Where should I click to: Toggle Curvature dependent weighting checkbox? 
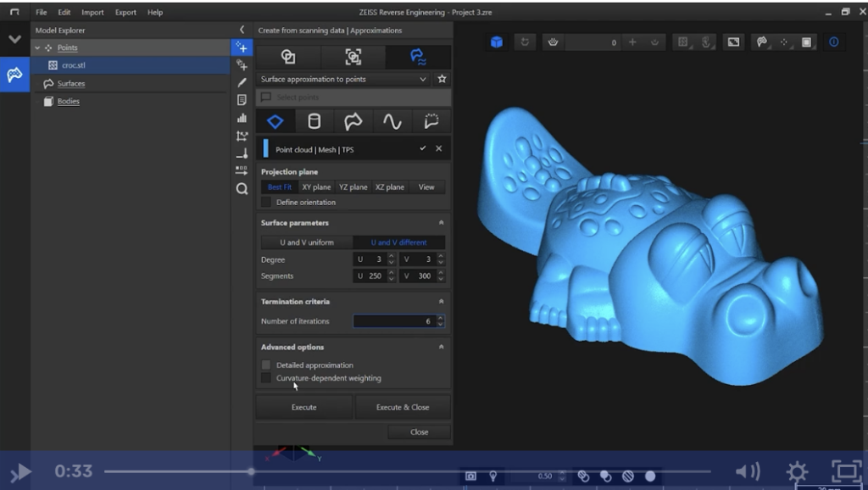point(266,378)
